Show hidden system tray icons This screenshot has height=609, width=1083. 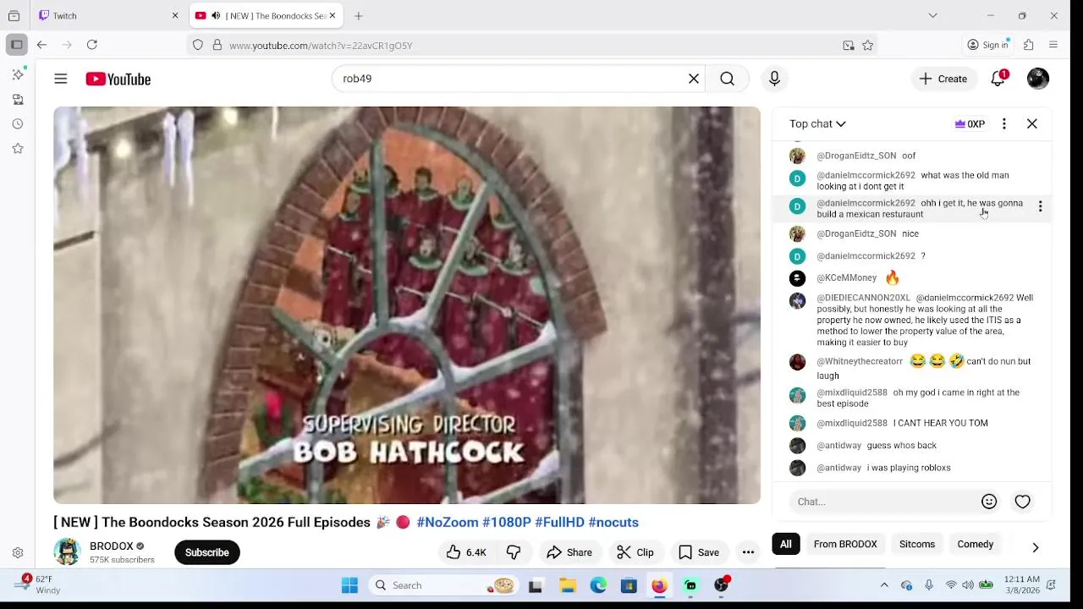click(884, 585)
